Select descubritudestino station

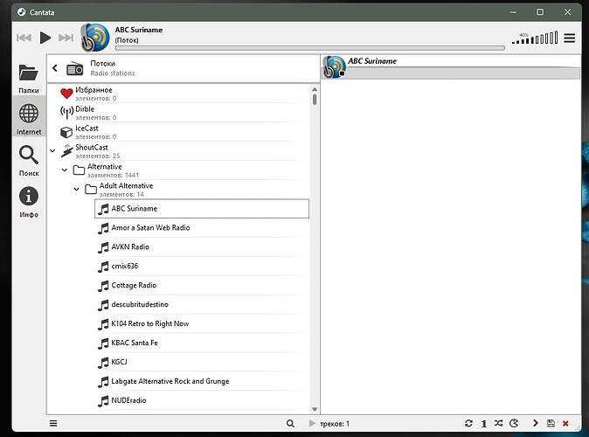pyautogui.click(x=202, y=304)
